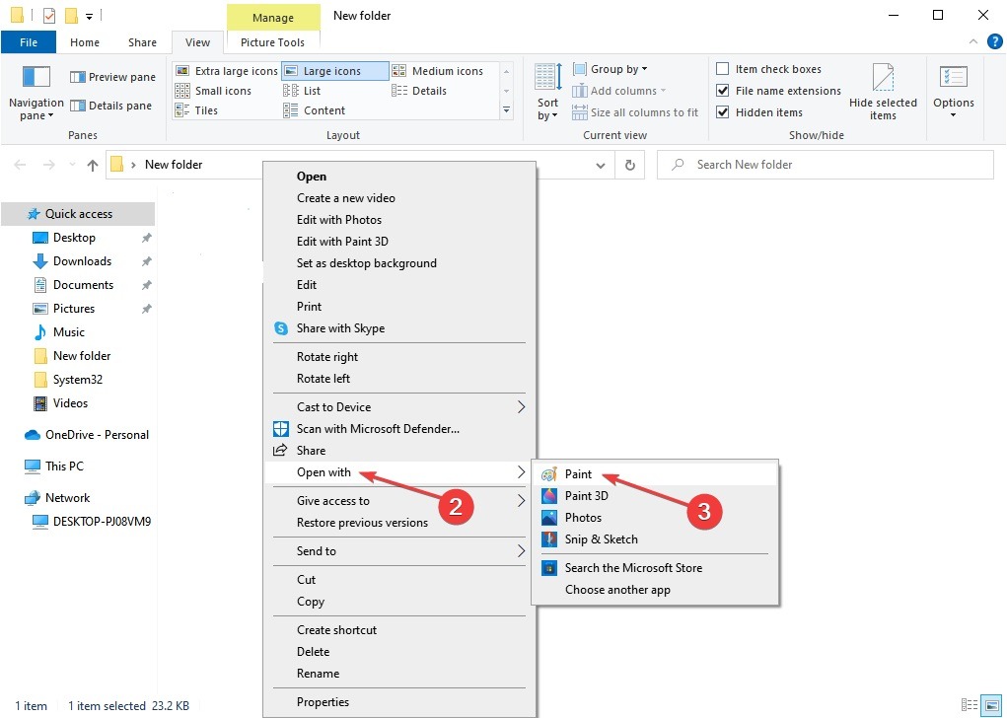The height and width of the screenshot is (718, 1007).
Task: Click Photos icon in submenu
Action: 549,518
